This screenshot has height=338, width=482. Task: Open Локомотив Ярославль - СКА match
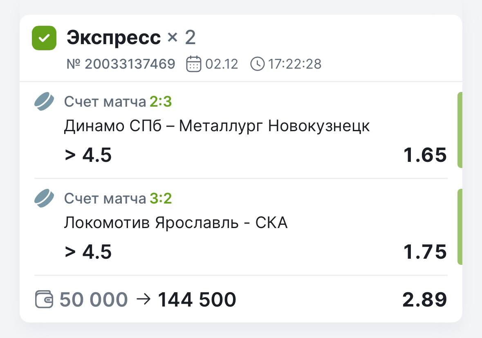tap(176, 223)
